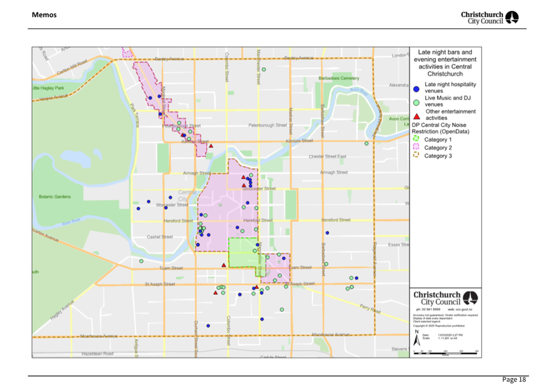
Task: Select the Category 2 pink dashed swatch
Action: [416, 148]
